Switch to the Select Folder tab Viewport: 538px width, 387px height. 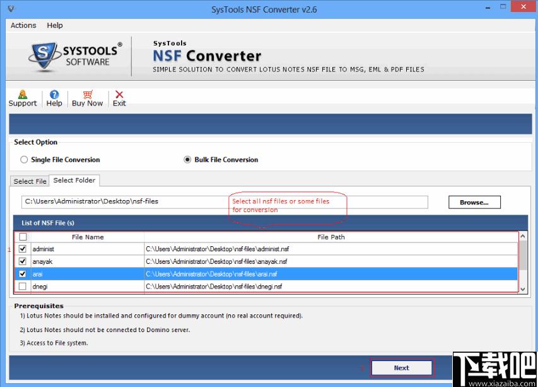74,181
